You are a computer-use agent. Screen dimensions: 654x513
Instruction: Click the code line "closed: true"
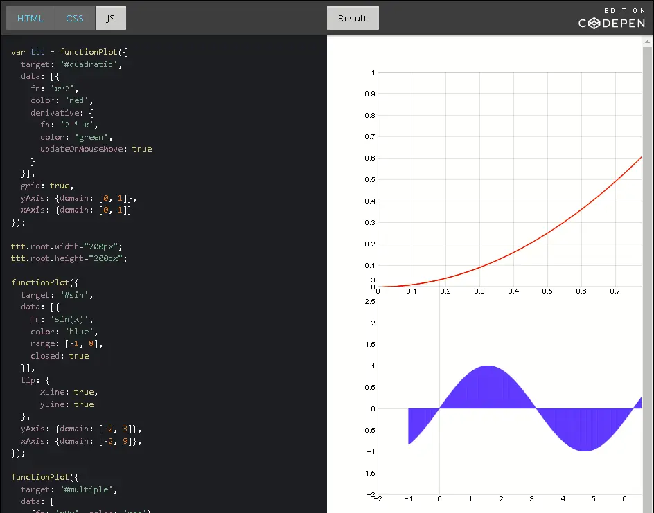tap(60, 356)
